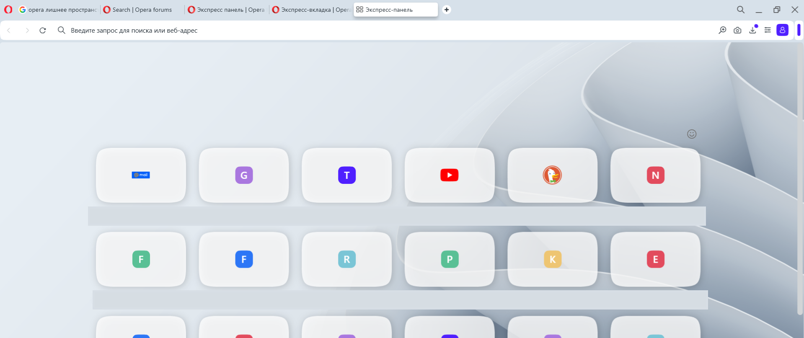The image size is (804, 338).
Task: Open the T speed dial tile
Action: [347, 175]
